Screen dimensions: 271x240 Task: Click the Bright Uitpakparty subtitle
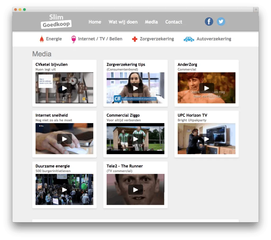(x=192, y=120)
